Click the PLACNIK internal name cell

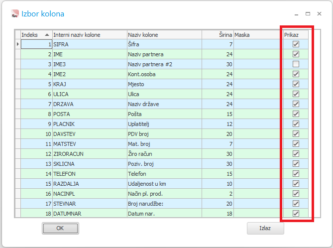(x=90, y=124)
